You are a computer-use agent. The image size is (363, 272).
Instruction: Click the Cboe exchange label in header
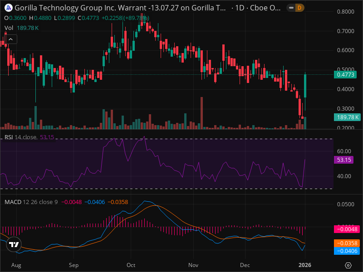click(x=265, y=8)
